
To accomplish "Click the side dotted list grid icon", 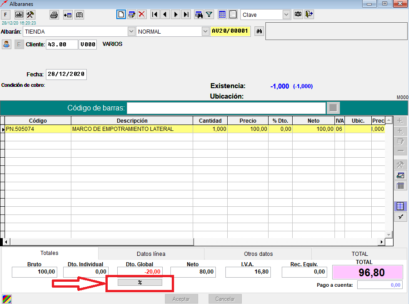I will pyautogui.click(x=400, y=186).
